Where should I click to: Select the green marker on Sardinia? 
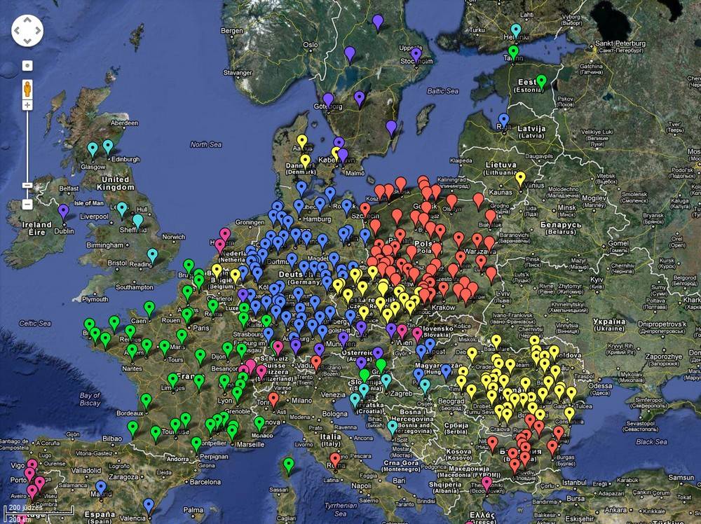coord(288,464)
